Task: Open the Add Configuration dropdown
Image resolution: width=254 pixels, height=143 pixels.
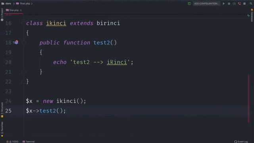Action: coord(206,4)
